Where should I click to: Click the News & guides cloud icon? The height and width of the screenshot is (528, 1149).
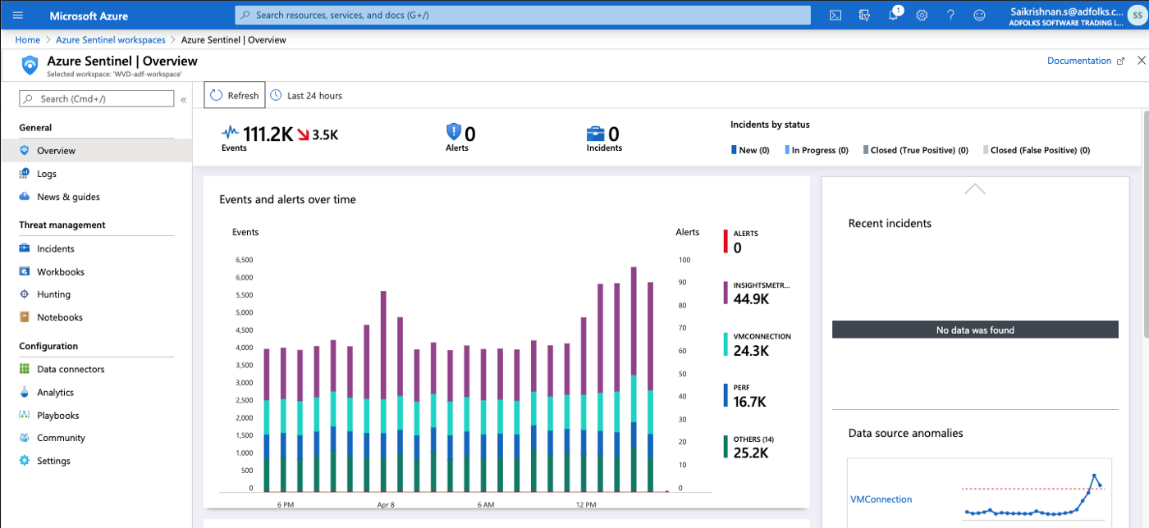25,197
